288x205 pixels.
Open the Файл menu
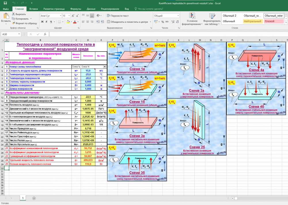point(6,9)
